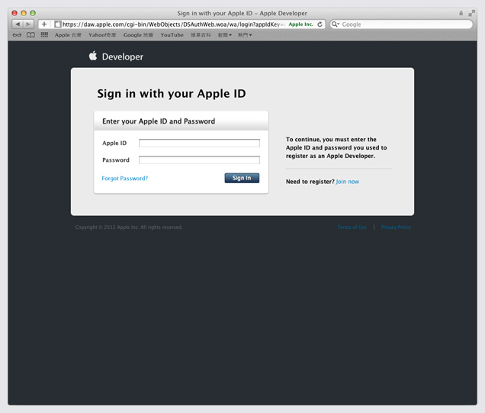The height and width of the screenshot is (413, 485).
Task: Click the green Apple Inc. certificate label
Action: (300, 24)
